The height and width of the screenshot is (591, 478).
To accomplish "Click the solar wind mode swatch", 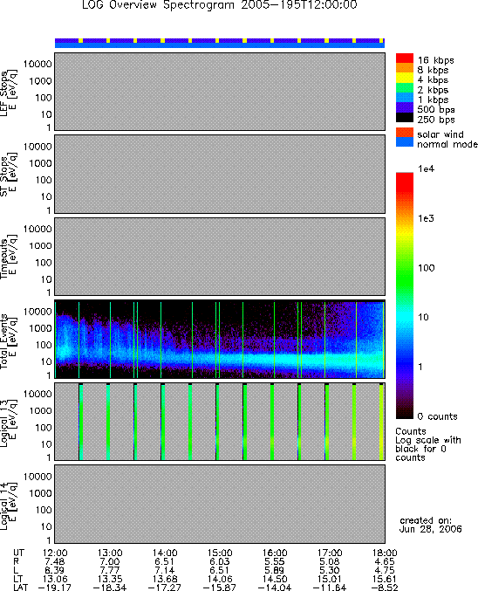I will 405,133.
